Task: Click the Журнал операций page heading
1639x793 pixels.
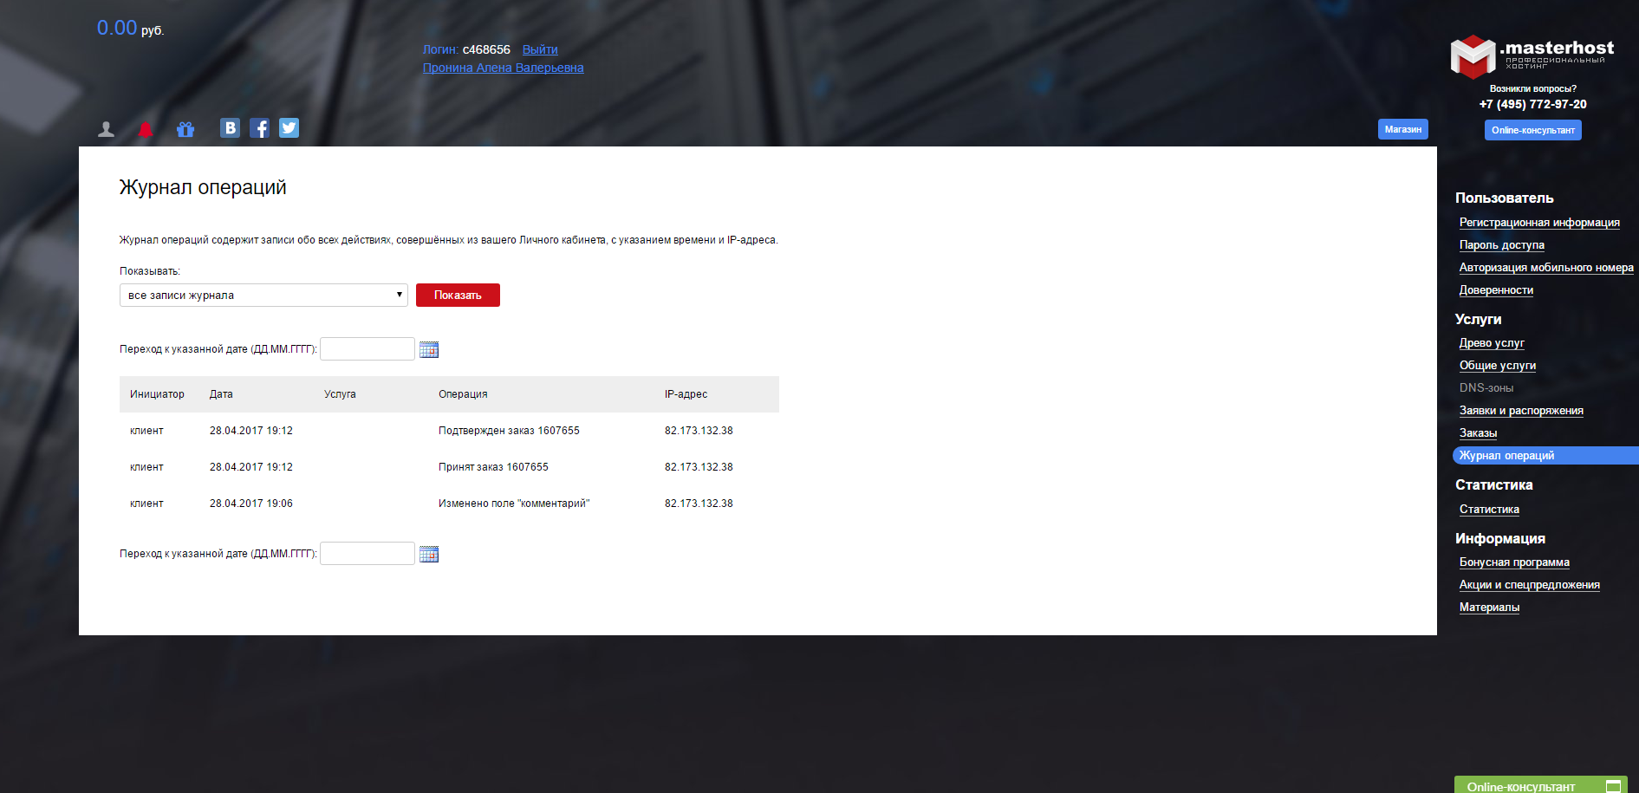Action: click(x=203, y=187)
